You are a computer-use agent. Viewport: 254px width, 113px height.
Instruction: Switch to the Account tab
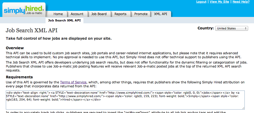tap(77, 14)
